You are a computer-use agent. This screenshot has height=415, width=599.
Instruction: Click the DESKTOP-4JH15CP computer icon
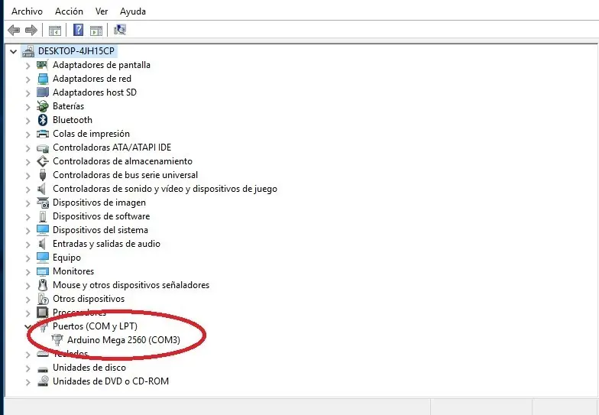pyautogui.click(x=28, y=51)
